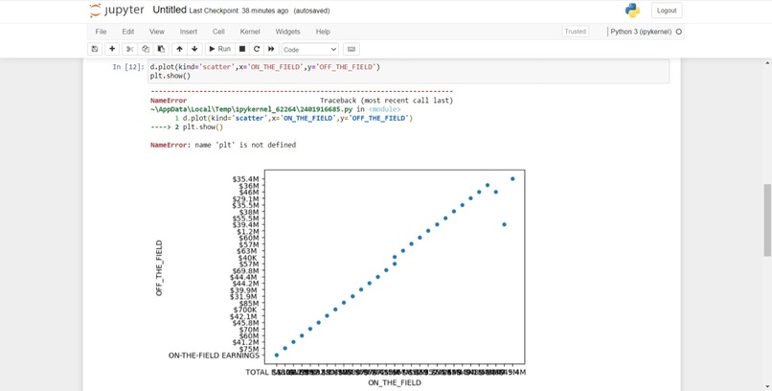Rename the notebook title Untitled
The image size is (772, 391).
(x=170, y=10)
